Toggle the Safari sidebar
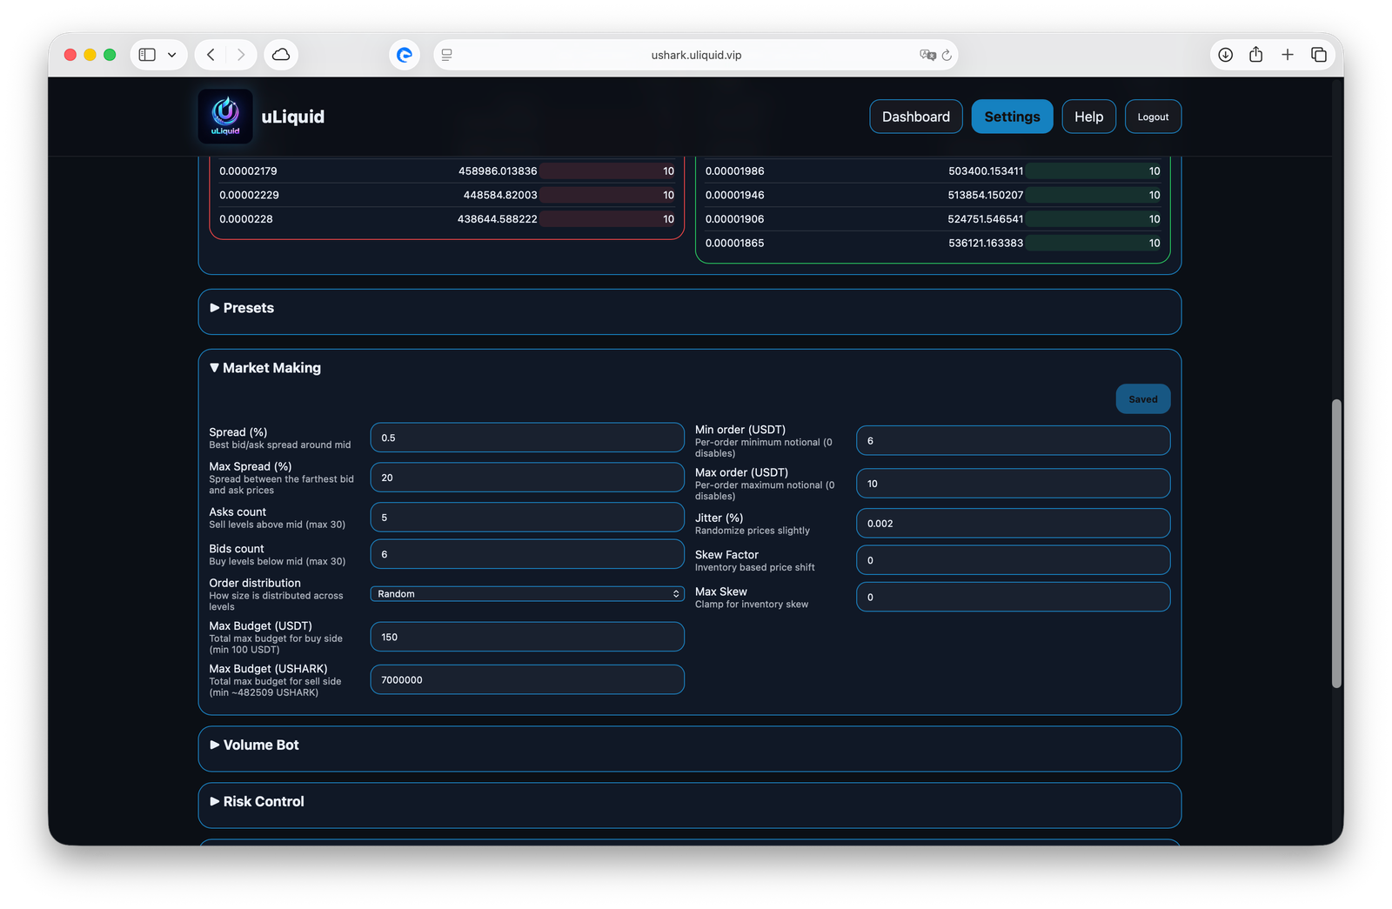1392x909 pixels. (146, 54)
